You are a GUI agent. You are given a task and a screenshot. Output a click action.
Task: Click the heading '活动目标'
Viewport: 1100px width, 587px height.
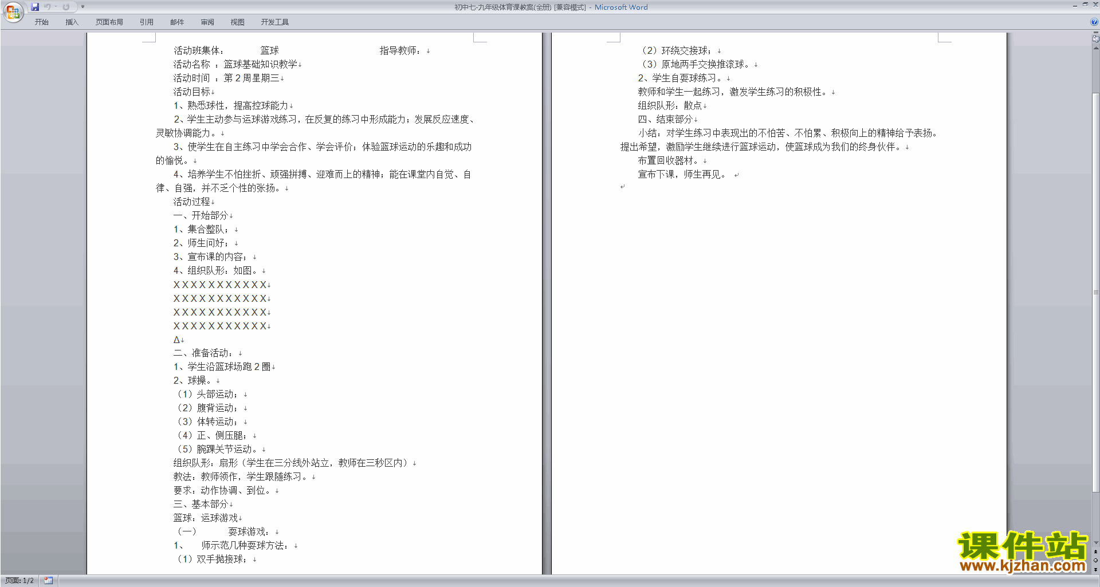click(192, 92)
